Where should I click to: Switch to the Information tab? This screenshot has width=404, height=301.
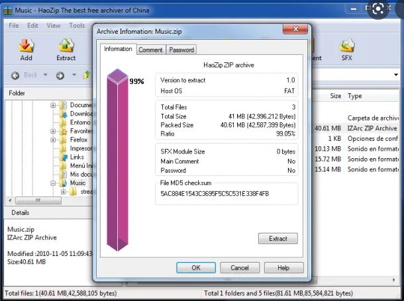click(x=118, y=49)
